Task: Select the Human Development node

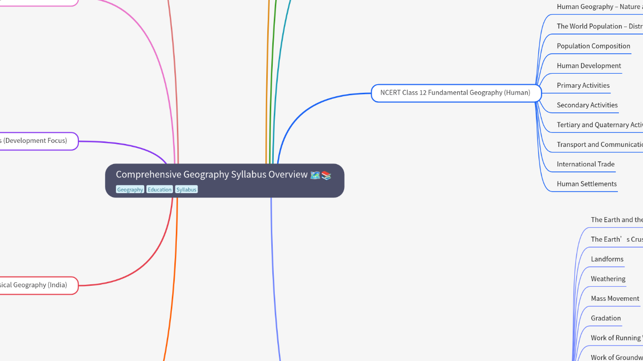Action: pyautogui.click(x=589, y=66)
